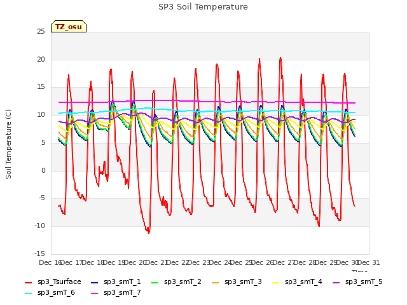Click the y-axis tick label 15
The height and width of the screenshot is (305, 407).
pos(41,87)
